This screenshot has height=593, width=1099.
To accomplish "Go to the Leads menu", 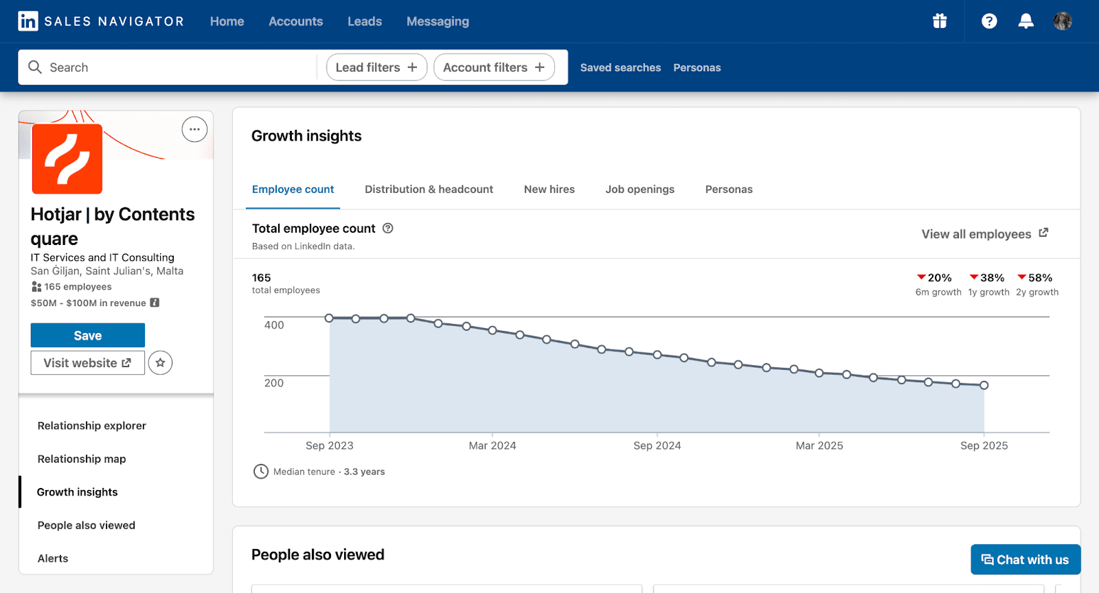I will point(364,21).
